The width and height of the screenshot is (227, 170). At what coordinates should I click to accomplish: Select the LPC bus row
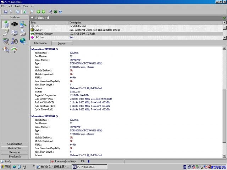pos(126,38)
